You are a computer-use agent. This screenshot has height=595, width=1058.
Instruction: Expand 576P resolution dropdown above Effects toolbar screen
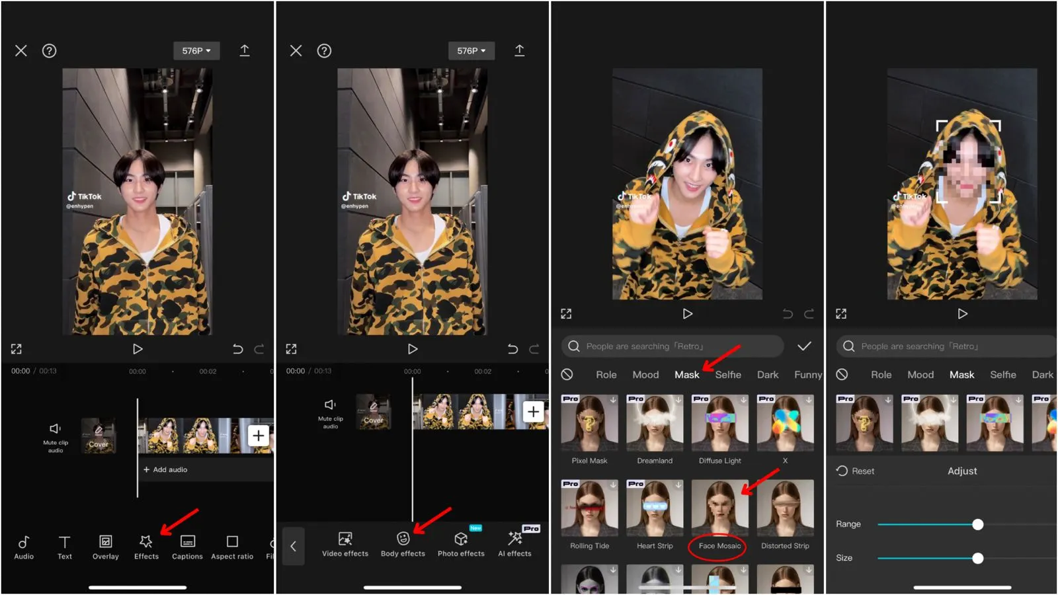pyautogui.click(x=196, y=51)
